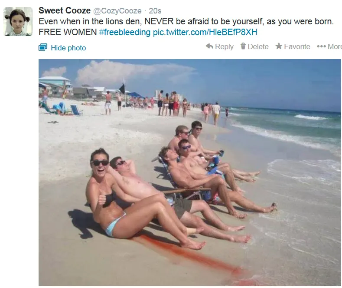Click the Sweet Cooze display name
The width and height of the screenshot is (342, 288).
pyautogui.click(x=65, y=10)
